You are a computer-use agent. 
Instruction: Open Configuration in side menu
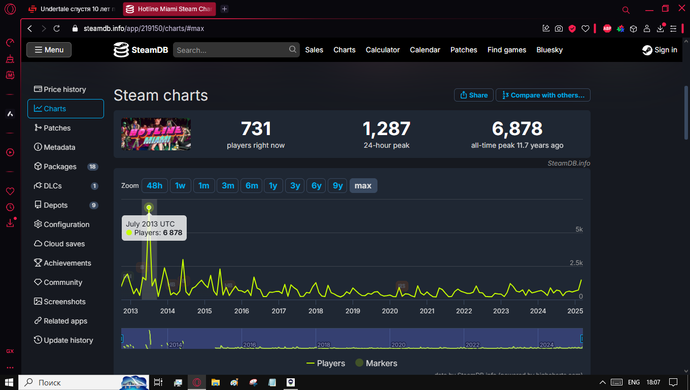65,224
